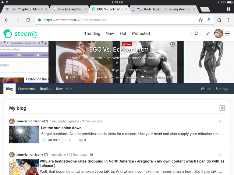Open the testosterone post thumbnail
Screen dimensions: 234x175
[x=24, y=167]
